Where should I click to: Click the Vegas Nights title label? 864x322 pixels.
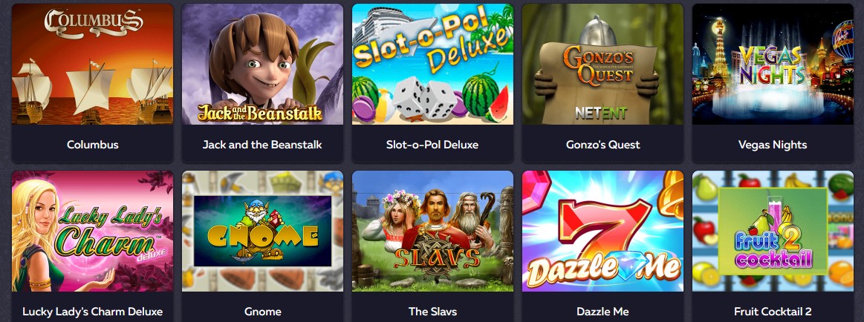pos(773,145)
